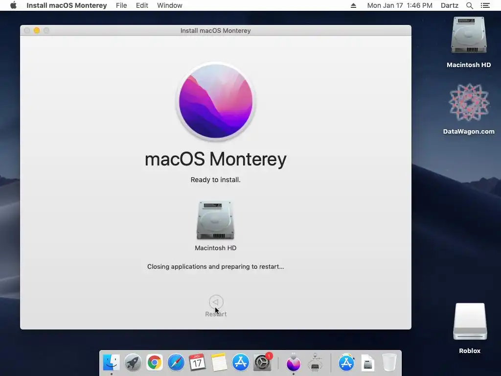Open Launchpad rocket in the Dock

coord(133,362)
